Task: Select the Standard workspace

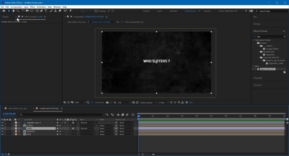Action: click(173, 11)
